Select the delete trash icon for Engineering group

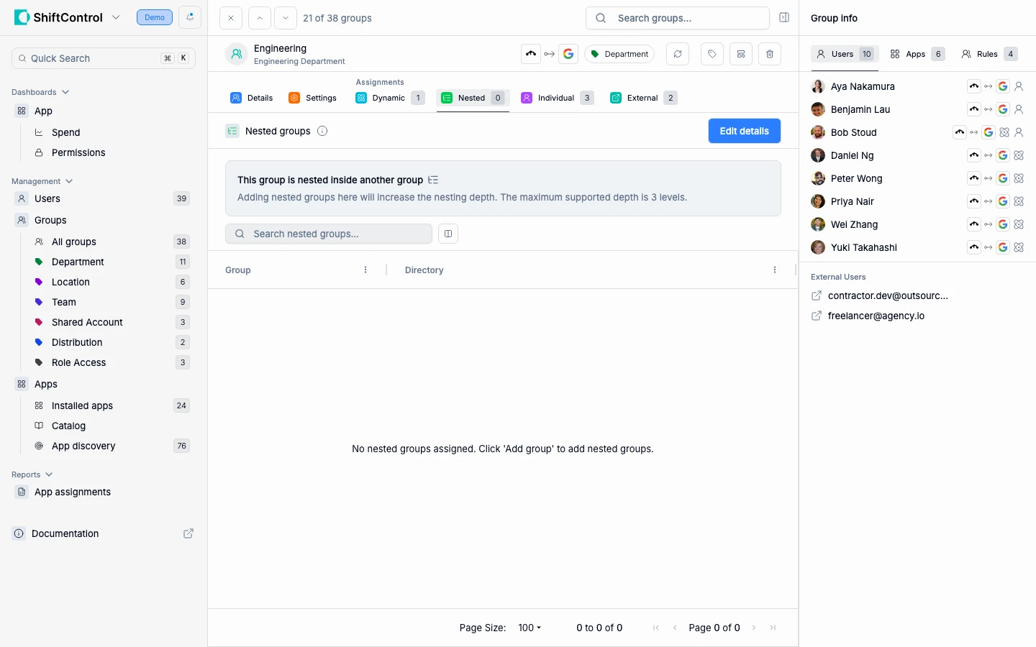pos(770,53)
